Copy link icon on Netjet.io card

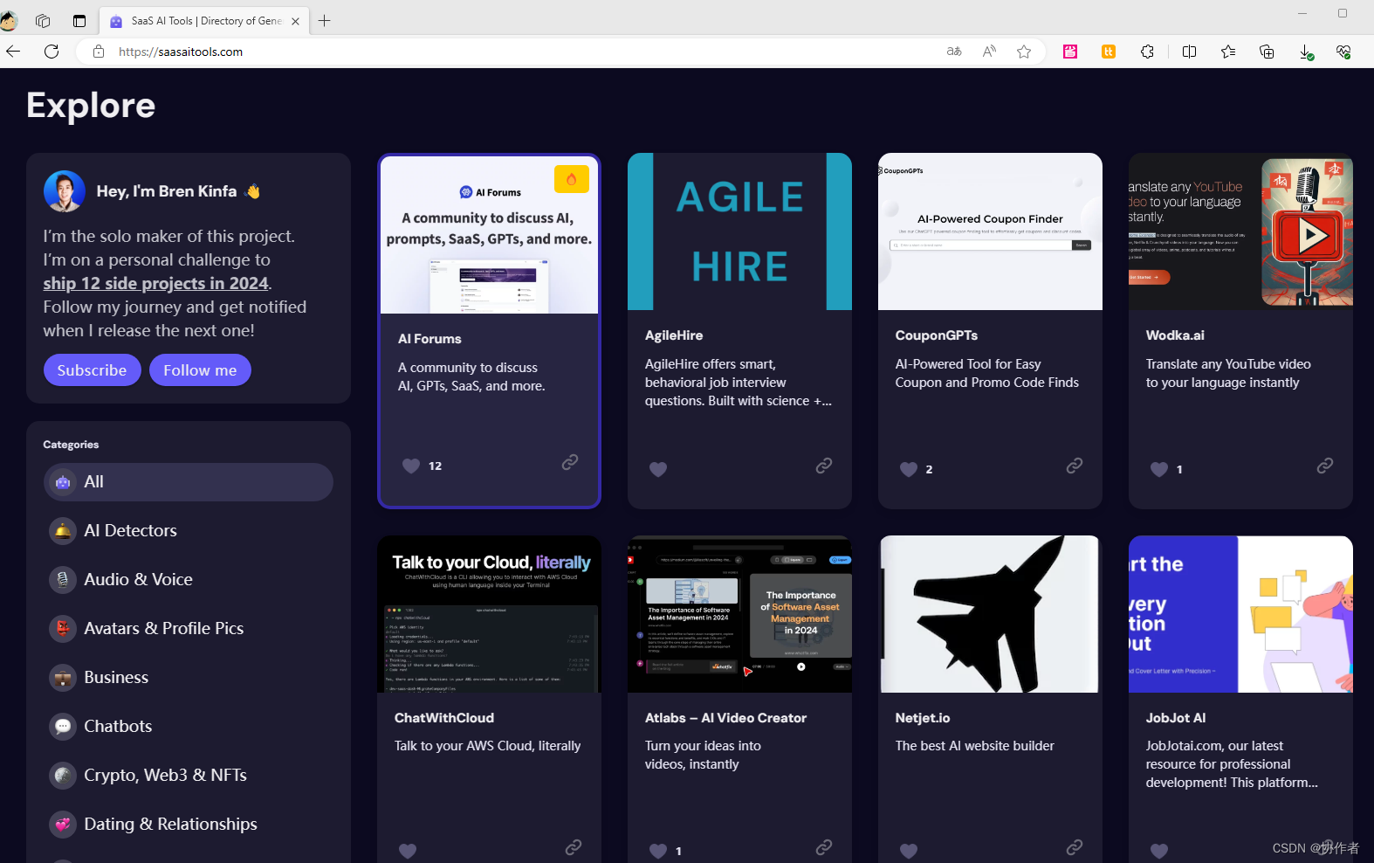click(1075, 847)
